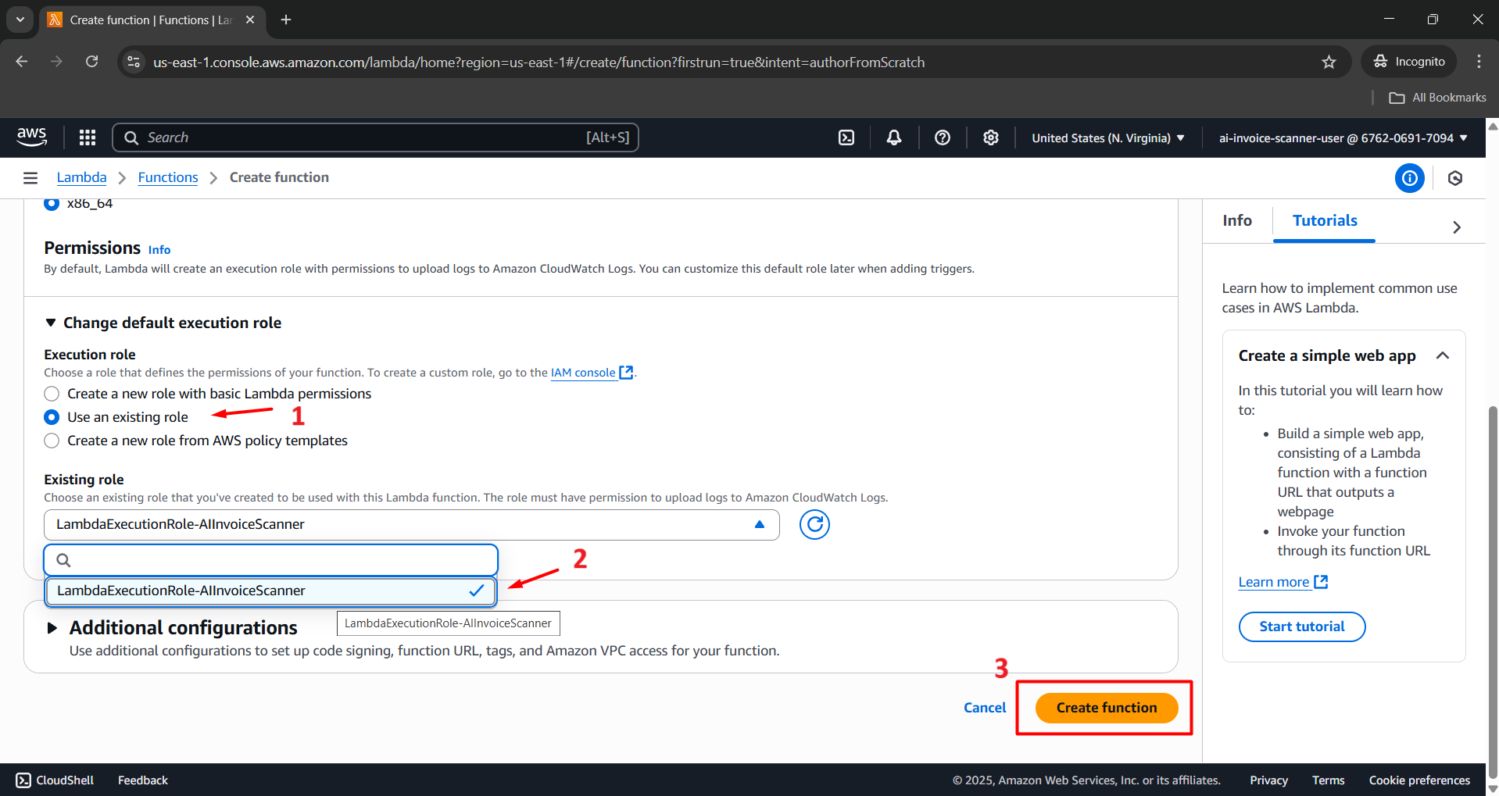Collapse the Create a simple web app tutorial

[x=1443, y=355]
